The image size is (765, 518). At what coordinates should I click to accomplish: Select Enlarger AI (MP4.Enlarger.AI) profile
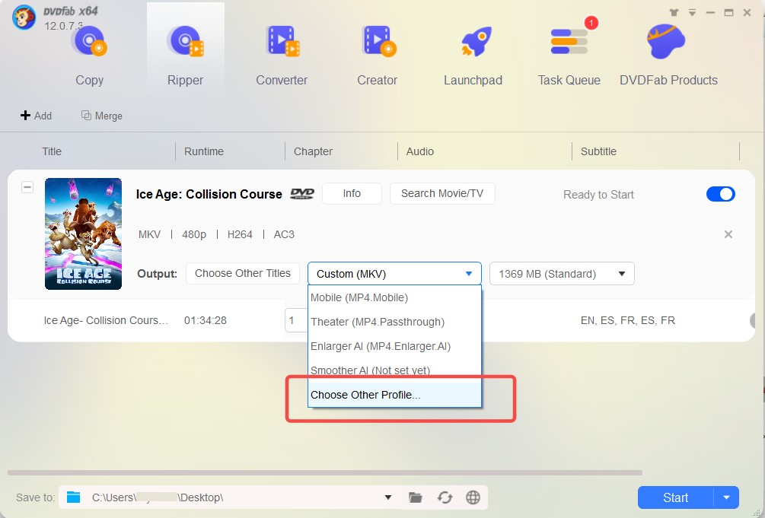click(x=395, y=346)
